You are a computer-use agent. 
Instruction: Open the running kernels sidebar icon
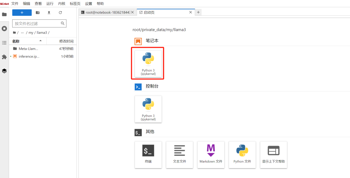4,28
